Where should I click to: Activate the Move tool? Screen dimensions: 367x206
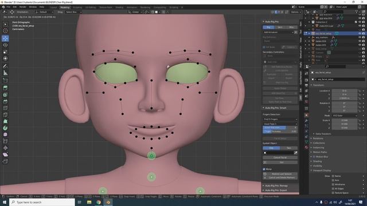click(x=5, y=38)
